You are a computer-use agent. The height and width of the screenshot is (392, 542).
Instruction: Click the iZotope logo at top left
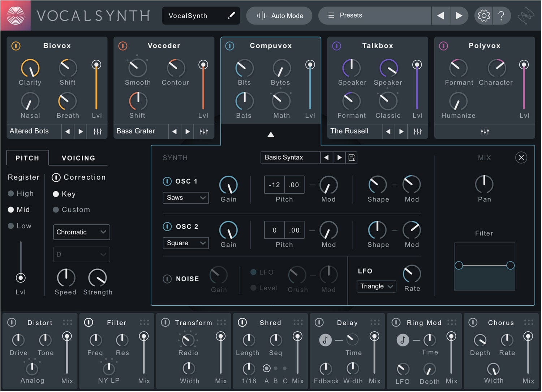[16, 16]
